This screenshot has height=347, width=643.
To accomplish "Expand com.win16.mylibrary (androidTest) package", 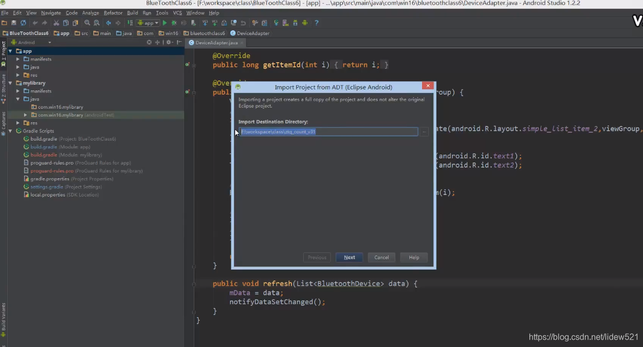I will click(25, 115).
